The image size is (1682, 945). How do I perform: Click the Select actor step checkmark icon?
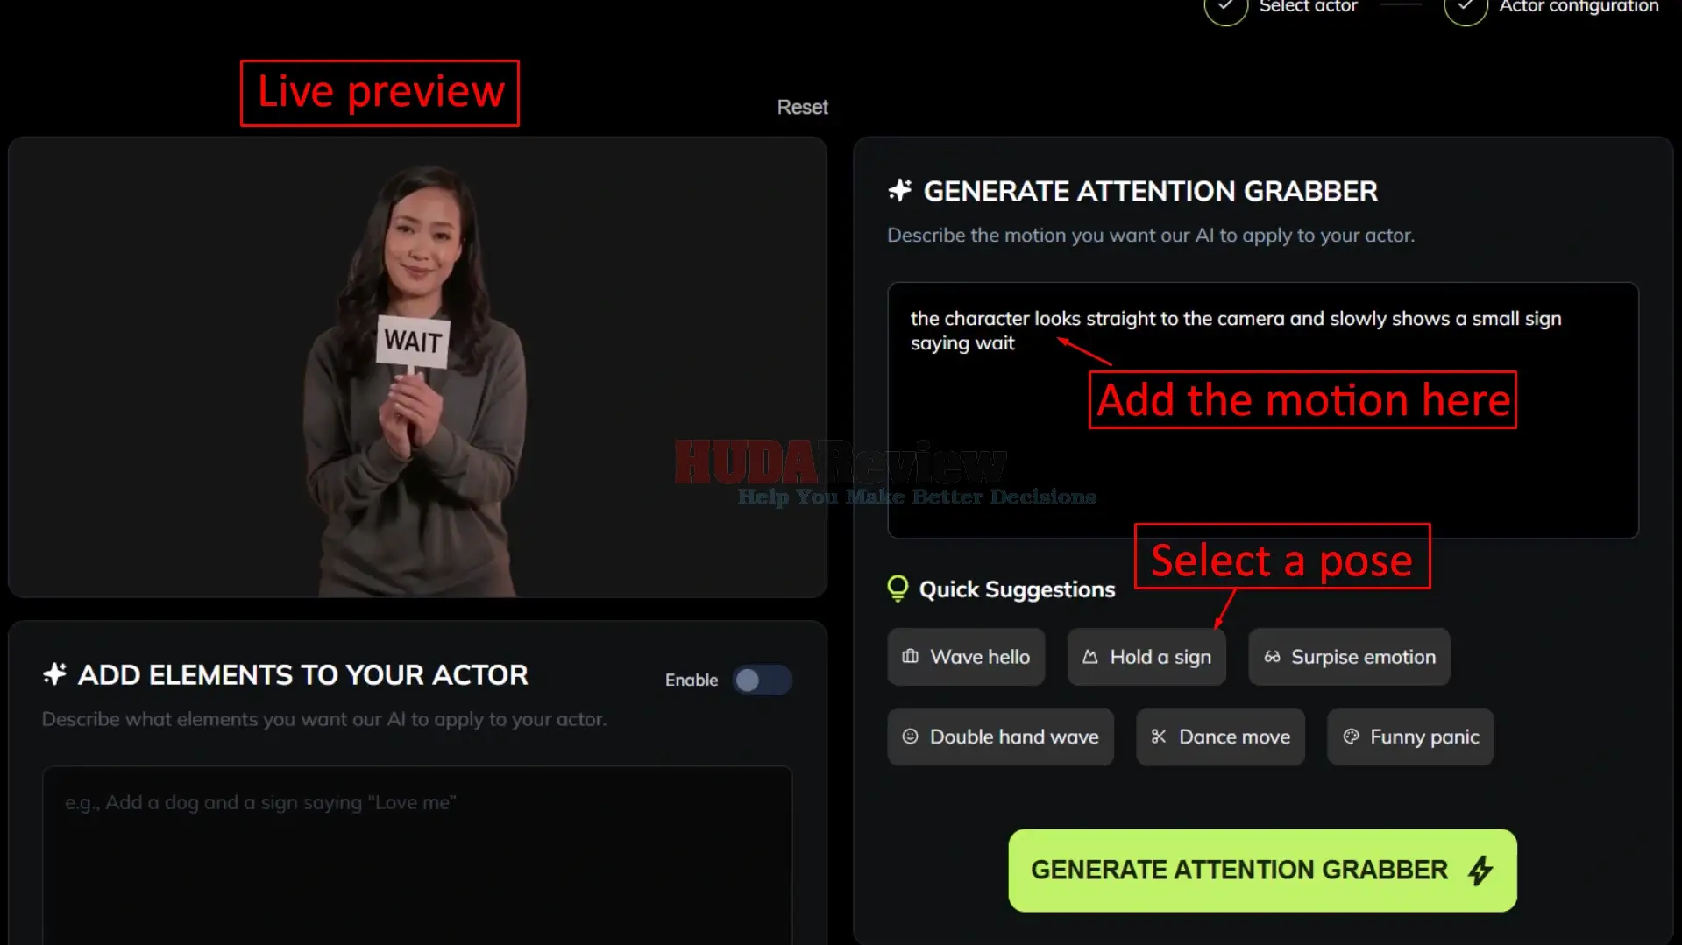pyautogui.click(x=1225, y=7)
